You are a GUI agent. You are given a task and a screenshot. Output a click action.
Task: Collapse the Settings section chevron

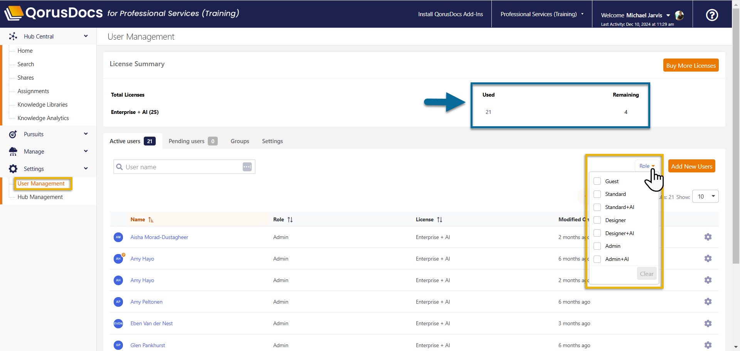(x=86, y=168)
